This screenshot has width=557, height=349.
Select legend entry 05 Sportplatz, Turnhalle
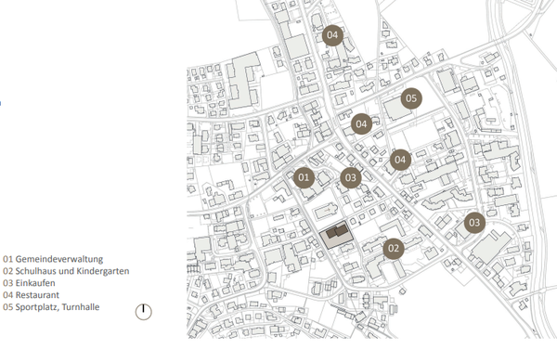click(x=51, y=307)
